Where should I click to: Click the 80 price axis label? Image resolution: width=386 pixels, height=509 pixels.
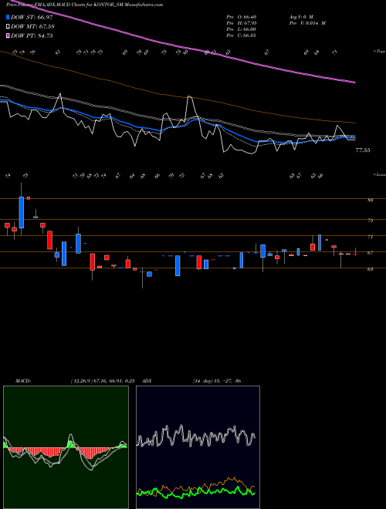(370, 201)
